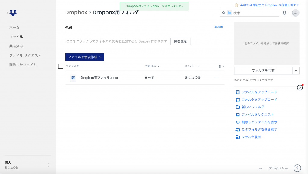Viewport: 308px width, 174px height.
Task: Open the help question mark button
Action: pos(297,168)
